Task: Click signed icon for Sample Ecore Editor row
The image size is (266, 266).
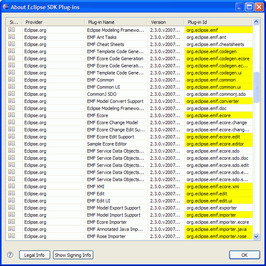Action: point(12,144)
